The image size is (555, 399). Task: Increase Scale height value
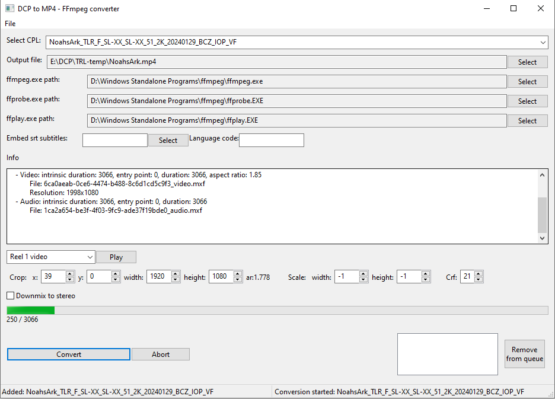pos(426,274)
